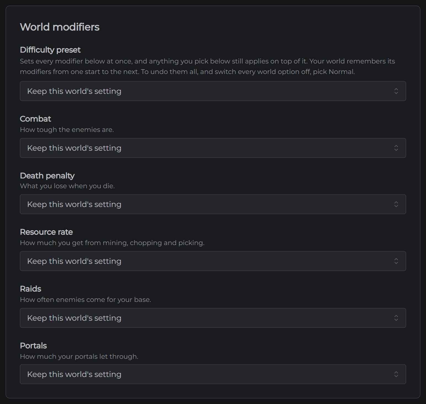Click the "Death penalty" label
This screenshot has width=426, height=404.
(47, 176)
